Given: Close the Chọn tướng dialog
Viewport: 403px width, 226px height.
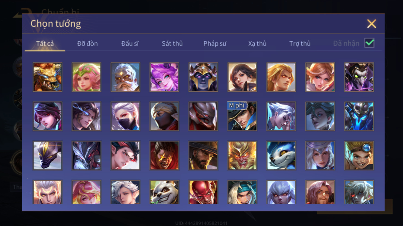Looking at the screenshot, I should 371,24.
